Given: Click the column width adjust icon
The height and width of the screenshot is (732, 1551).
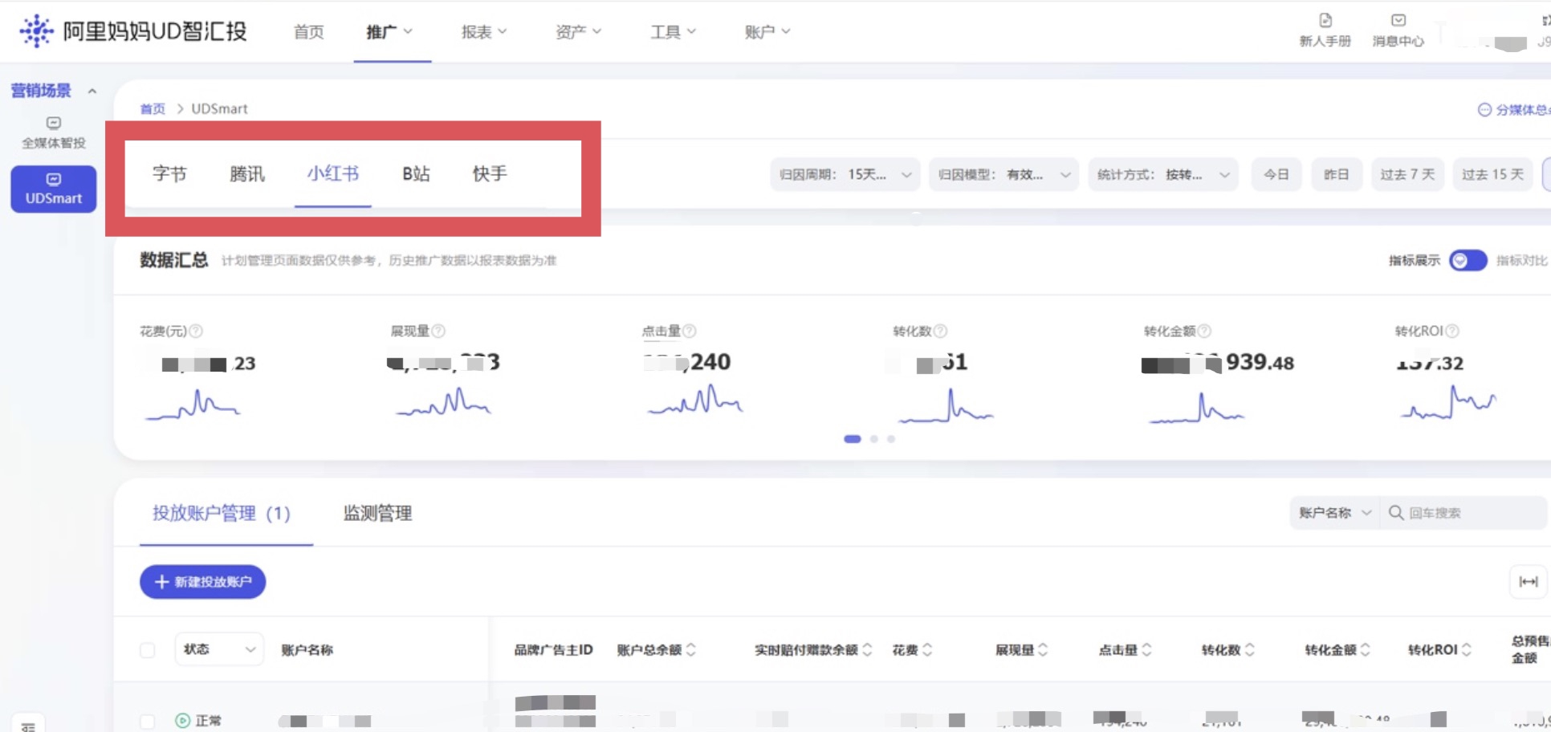Looking at the screenshot, I should (1528, 582).
